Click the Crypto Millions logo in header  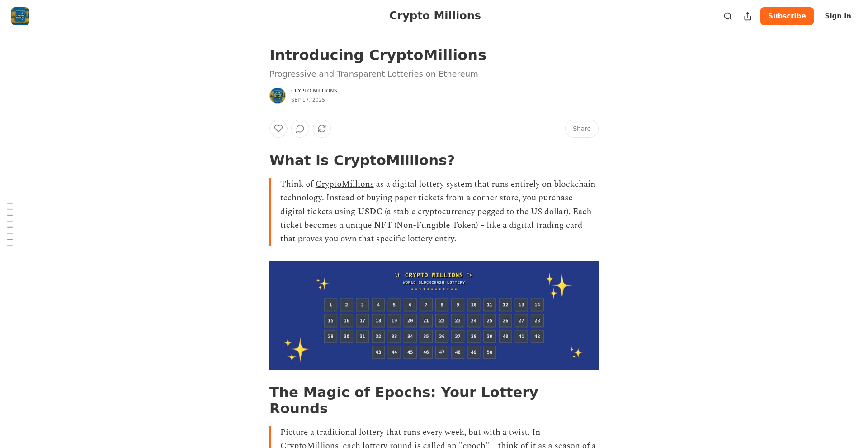point(20,16)
